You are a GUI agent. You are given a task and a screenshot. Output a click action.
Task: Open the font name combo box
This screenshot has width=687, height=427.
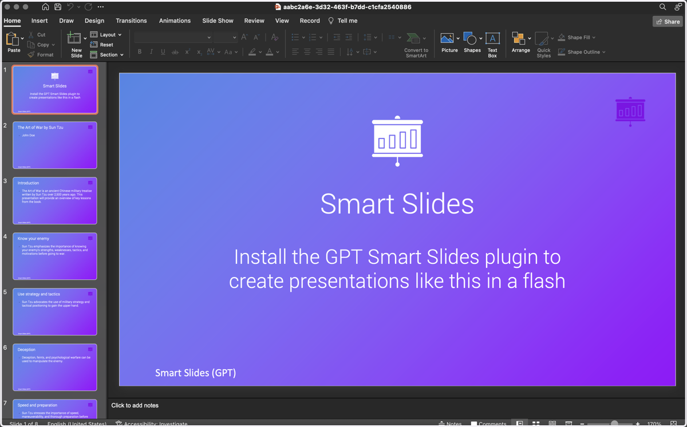click(173, 37)
